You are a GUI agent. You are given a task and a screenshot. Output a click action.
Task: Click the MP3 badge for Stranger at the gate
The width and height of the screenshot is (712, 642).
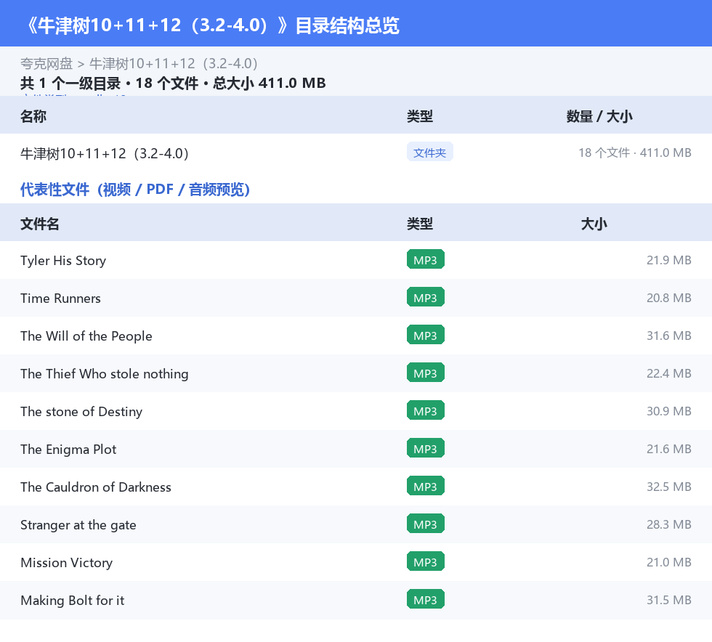click(426, 524)
